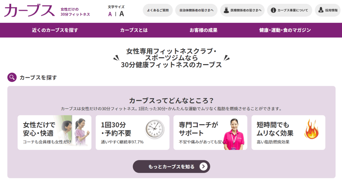The image size is (342, 181).
Task: Open 自治体関係者の皆さまへ link
Action: coord(196,10)
